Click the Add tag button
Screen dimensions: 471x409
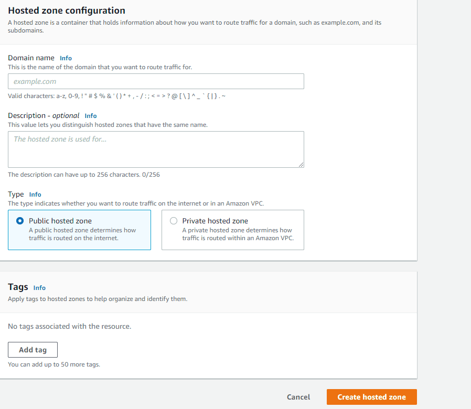pos(33,350)
